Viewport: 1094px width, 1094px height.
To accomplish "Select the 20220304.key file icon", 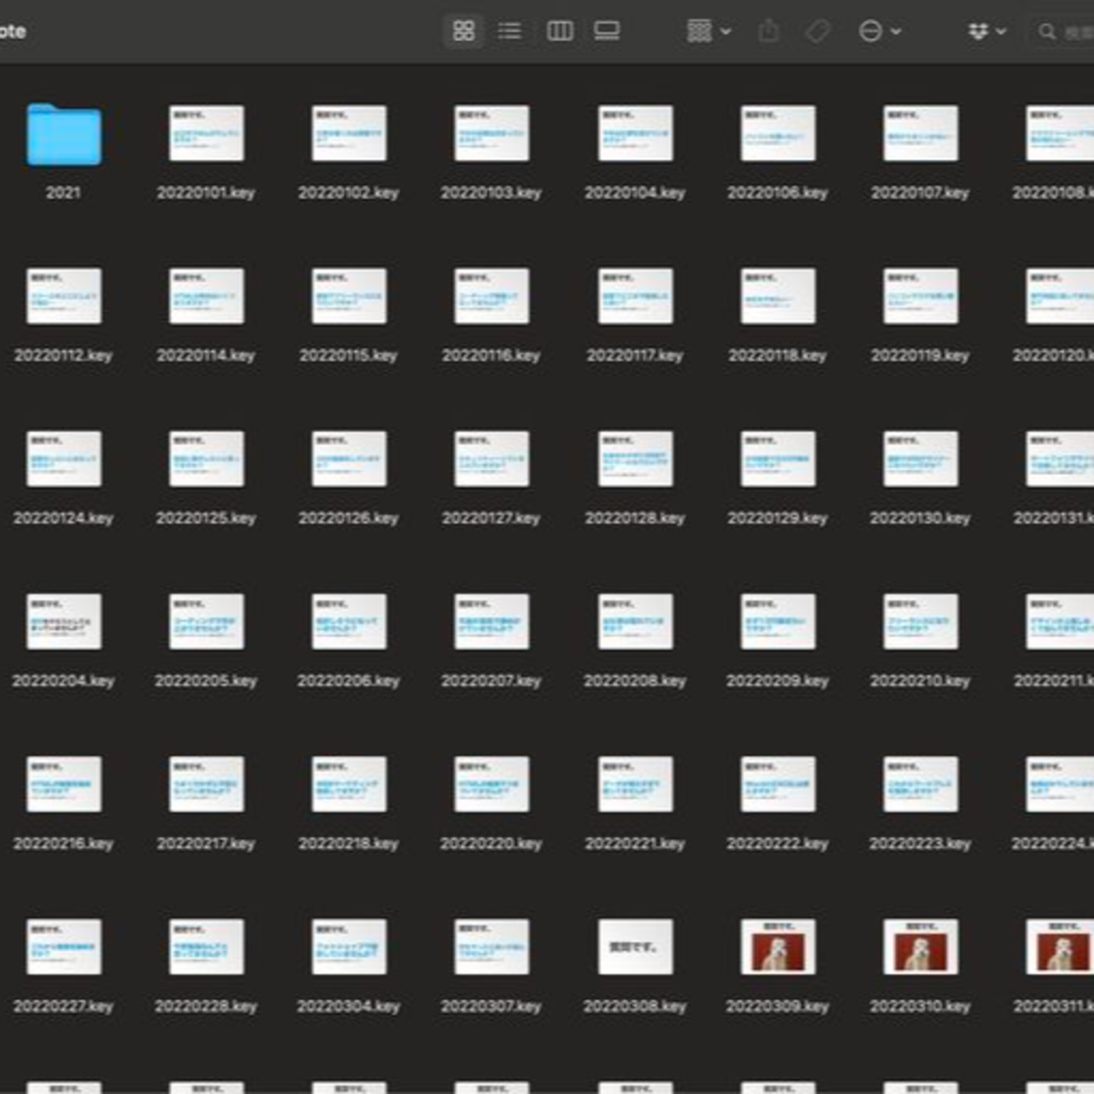I will [x=349, y=947].
